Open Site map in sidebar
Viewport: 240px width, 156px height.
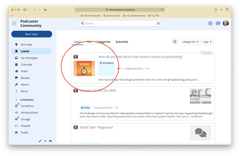pyautogui.click(x=26, y=44)
